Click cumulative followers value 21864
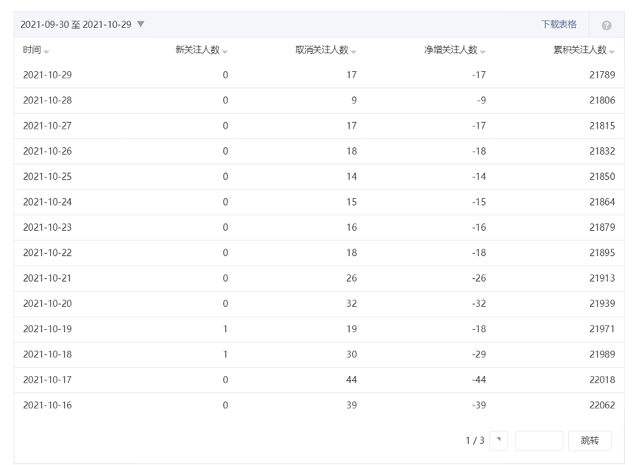The height and width of the screenshot is (465, 637). coord(602,202)
